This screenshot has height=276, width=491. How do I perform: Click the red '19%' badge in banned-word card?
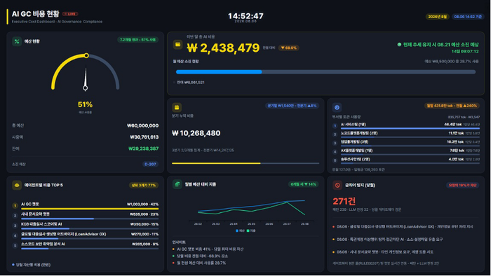coord(462,185)
